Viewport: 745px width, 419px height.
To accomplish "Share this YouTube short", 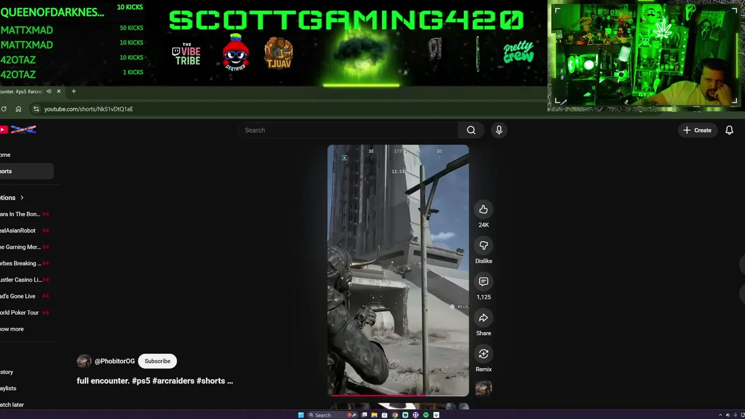I will click(x=484, y=318).
